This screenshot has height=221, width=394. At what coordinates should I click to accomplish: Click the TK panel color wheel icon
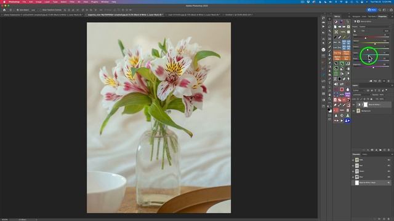coord(336,21)
